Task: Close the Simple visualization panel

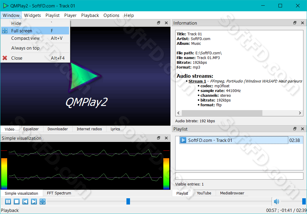Action: pyautogui.click(x=166, y=138)
